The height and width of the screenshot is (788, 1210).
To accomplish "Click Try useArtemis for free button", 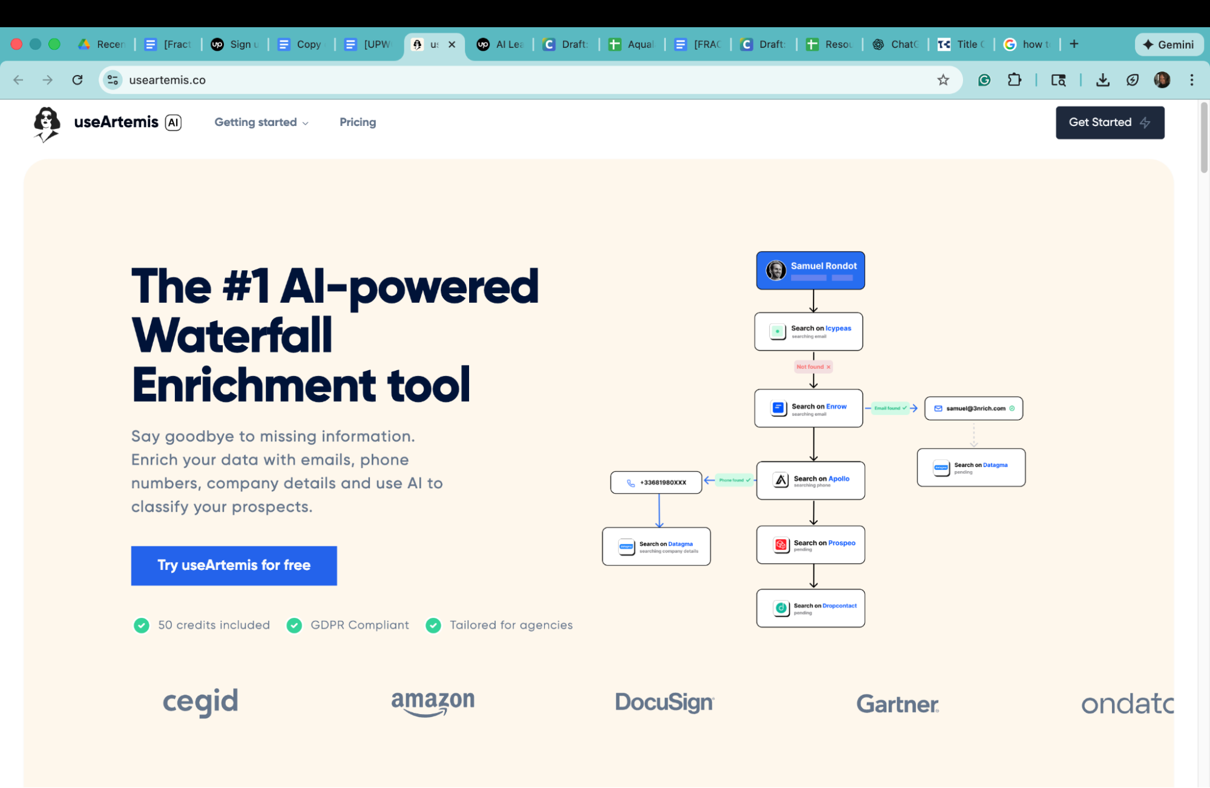I will (x=234, y=565).
